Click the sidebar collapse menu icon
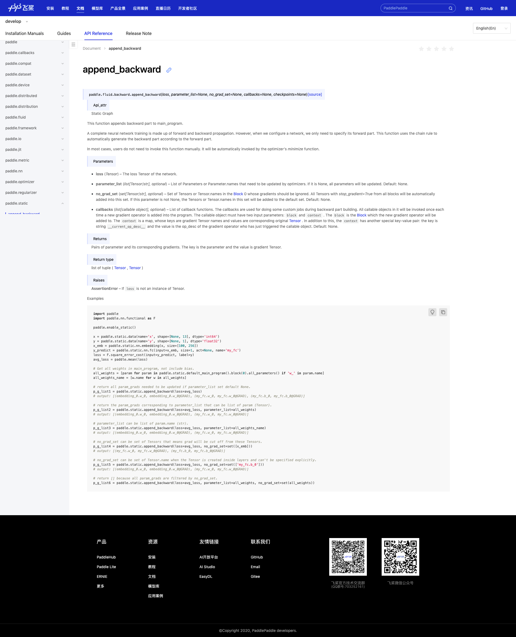 point(73,45)
